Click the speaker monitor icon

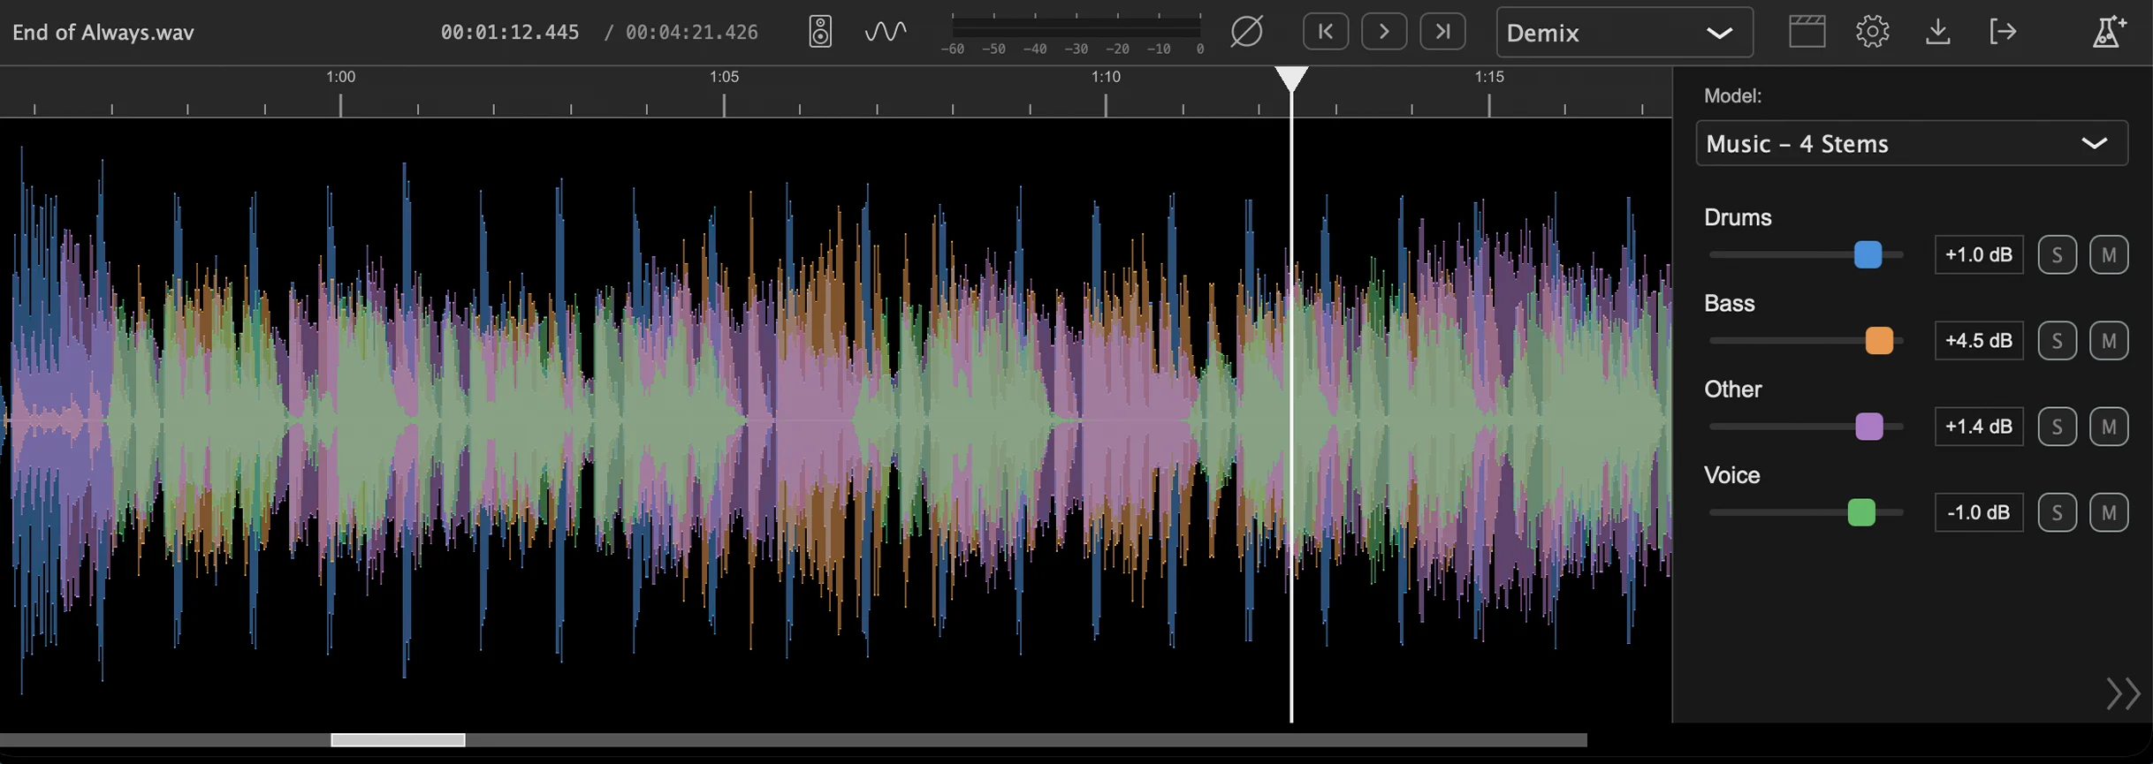[x=820, y=32]
